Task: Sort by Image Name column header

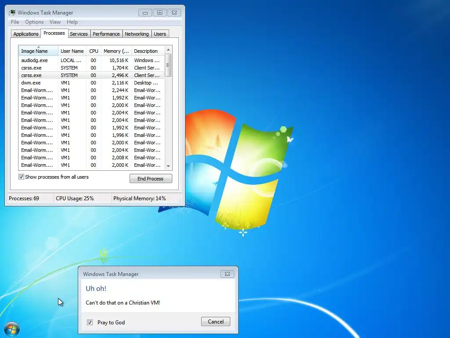Action: (x=39, y=51)
